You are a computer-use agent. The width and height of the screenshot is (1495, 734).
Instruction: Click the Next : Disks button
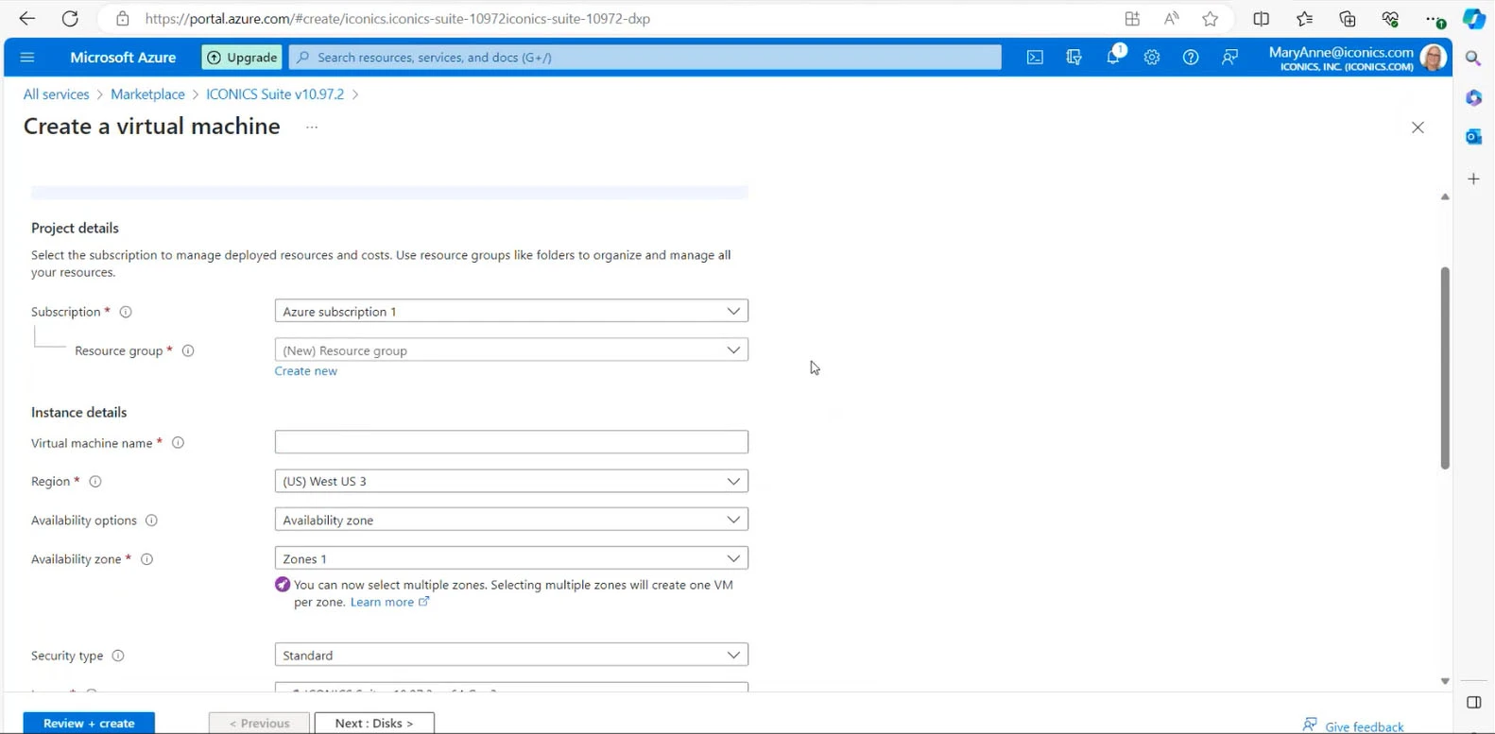tap(373, 723)
